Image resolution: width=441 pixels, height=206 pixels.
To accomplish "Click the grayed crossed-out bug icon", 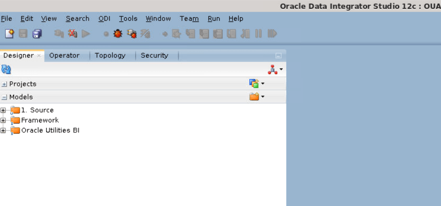I will pyautogui.click(x=145, y=34).
